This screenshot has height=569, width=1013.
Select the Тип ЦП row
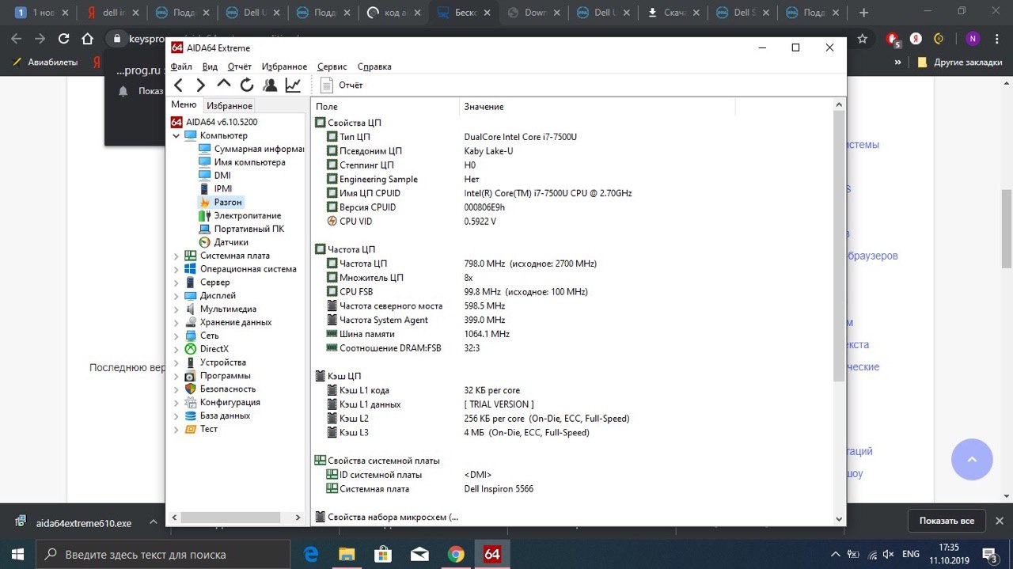[x=573, y=137]
